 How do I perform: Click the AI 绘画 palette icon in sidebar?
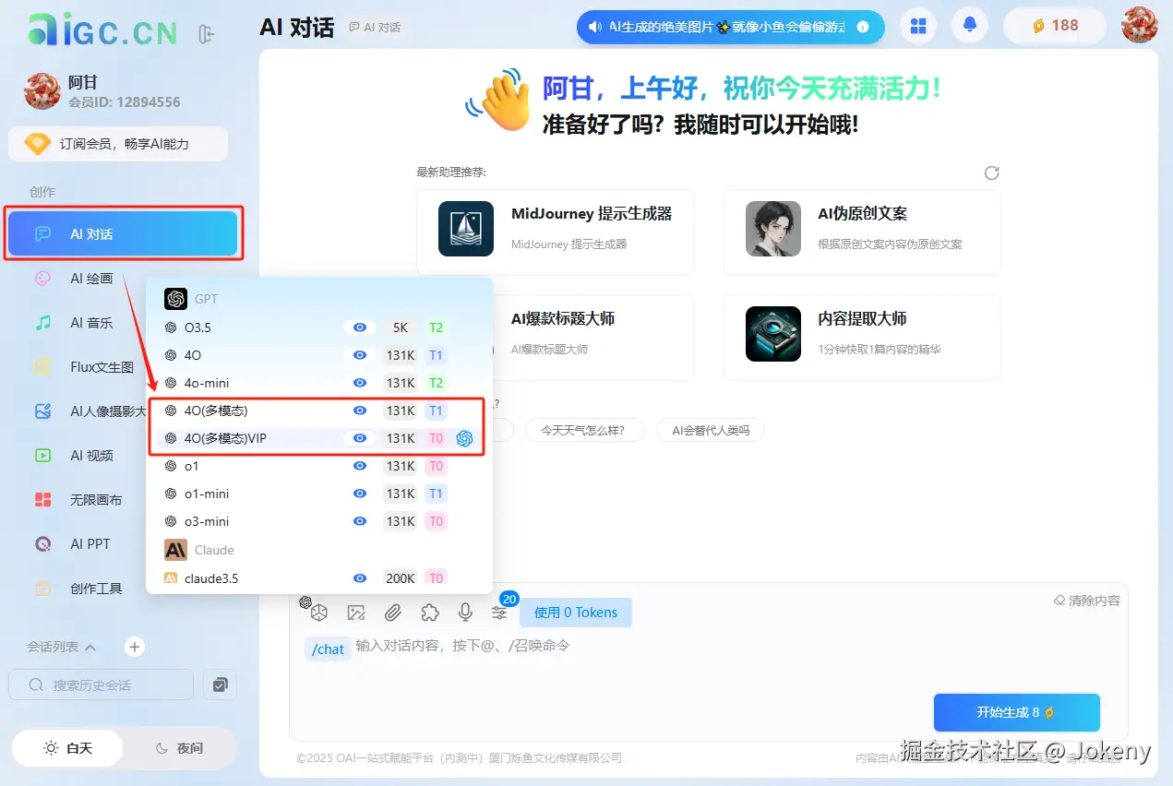pos(43,279)
